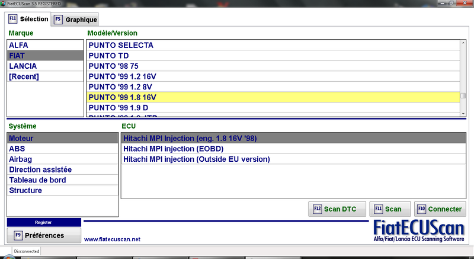Click the Disconnected status bar entry

26,251
